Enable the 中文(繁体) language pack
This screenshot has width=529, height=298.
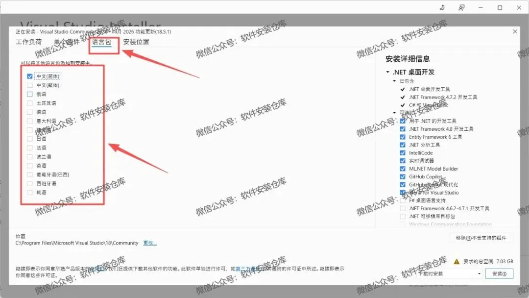tap(30, 85)
